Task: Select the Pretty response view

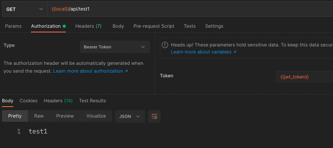Action: point(15,116)
